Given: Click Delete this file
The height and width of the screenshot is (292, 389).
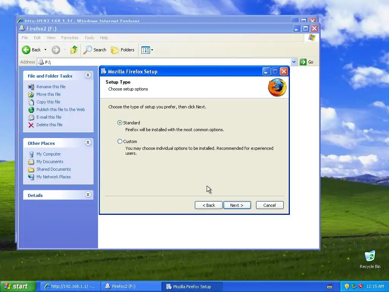Looking at the screenshot, I should click(49, 125).
